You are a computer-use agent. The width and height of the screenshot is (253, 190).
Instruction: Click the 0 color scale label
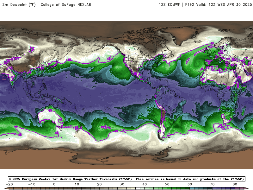coord(54,184)
